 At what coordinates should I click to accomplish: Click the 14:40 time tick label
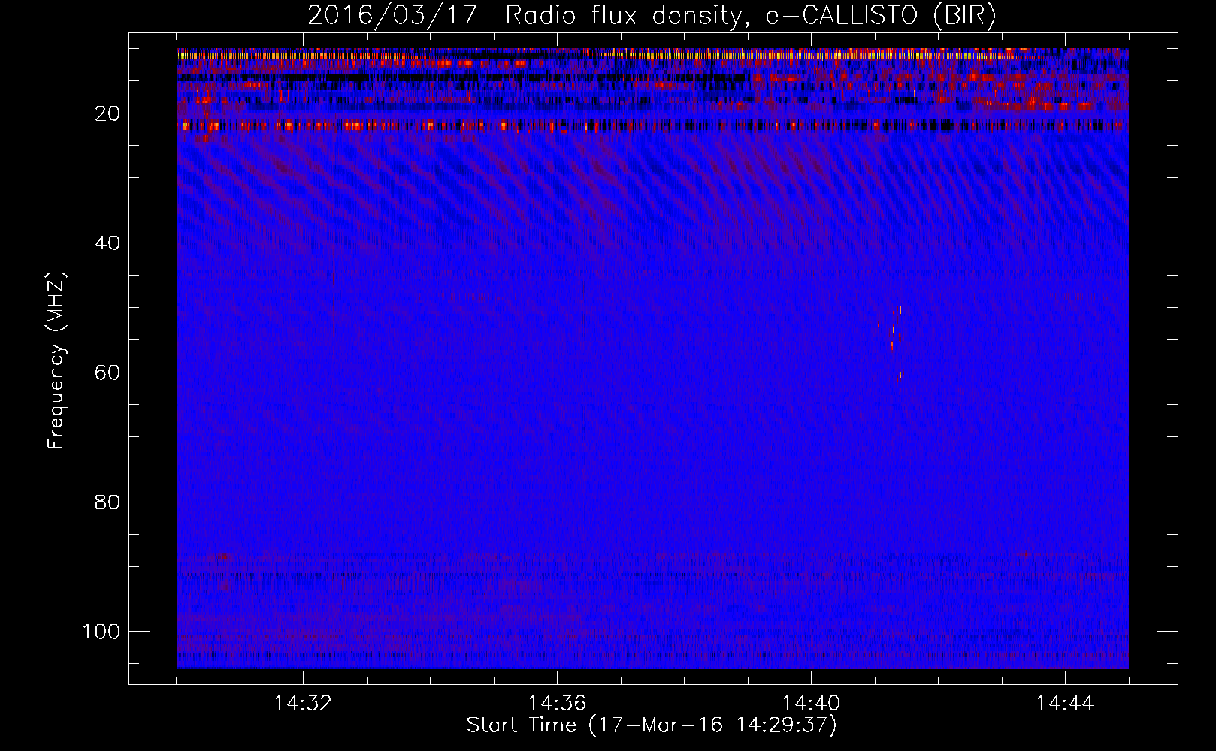811,704
